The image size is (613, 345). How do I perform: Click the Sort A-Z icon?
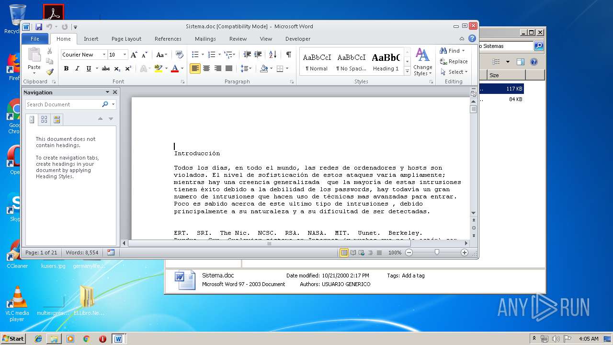273,55
